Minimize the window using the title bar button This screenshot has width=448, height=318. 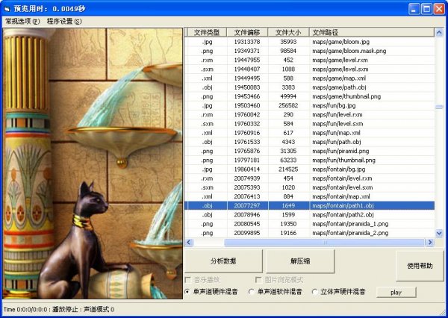click(413, 8)
